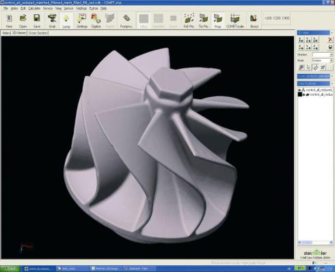
Task: Select the Tie Pts. tool
Action: click(204, 21)
